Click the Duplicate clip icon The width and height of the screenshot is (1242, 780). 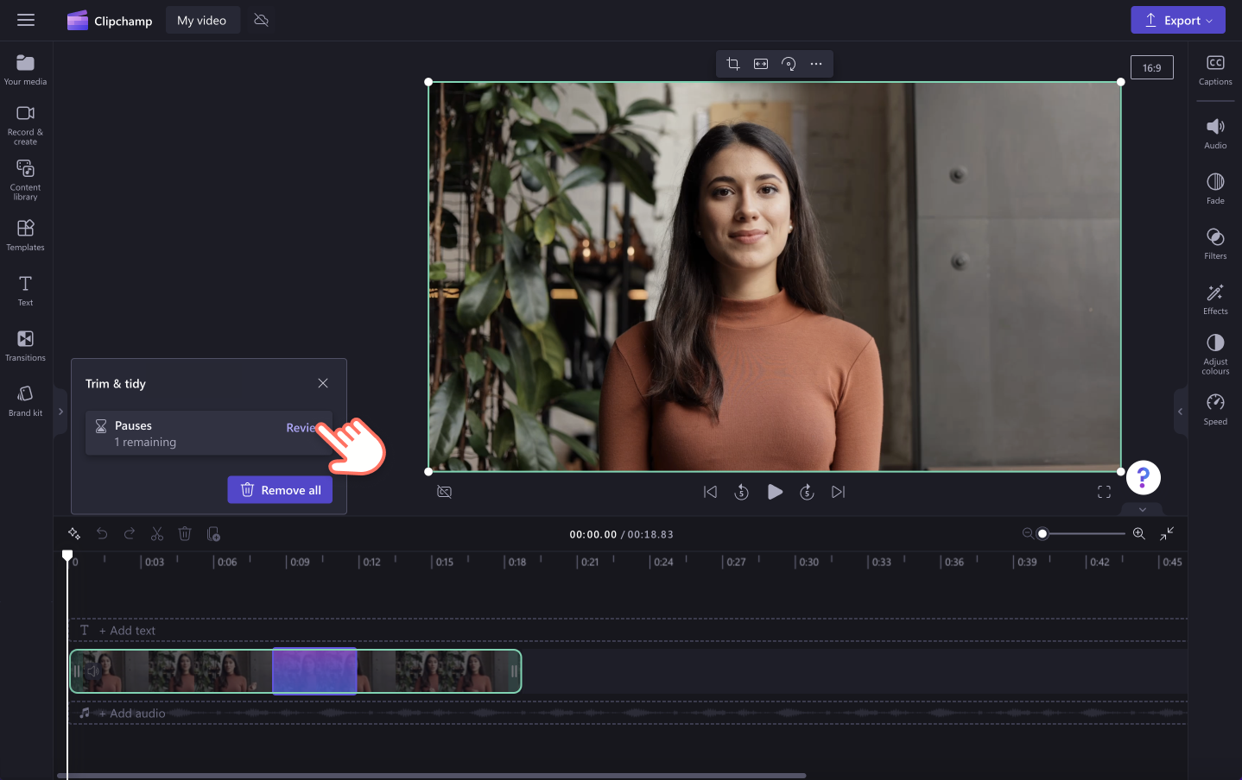(x=213, y=534)
